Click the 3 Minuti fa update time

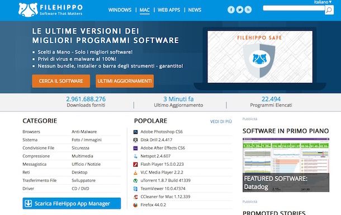pos(178,99)
